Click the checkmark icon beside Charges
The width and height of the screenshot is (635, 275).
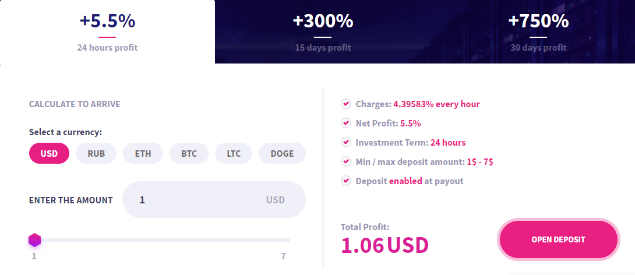345,104
